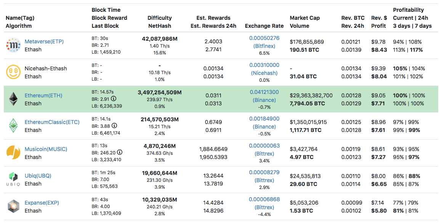The image size is (442, 224).
Task: Click info icon beside Ethereum block reward
Action: (114, 98)
